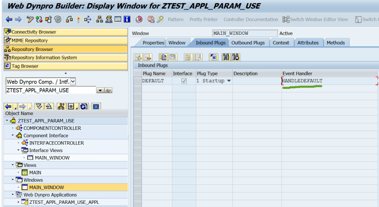The image size is (379, 207).
Task: Select the Inbound Plugs tab
Action: (211, 43)
